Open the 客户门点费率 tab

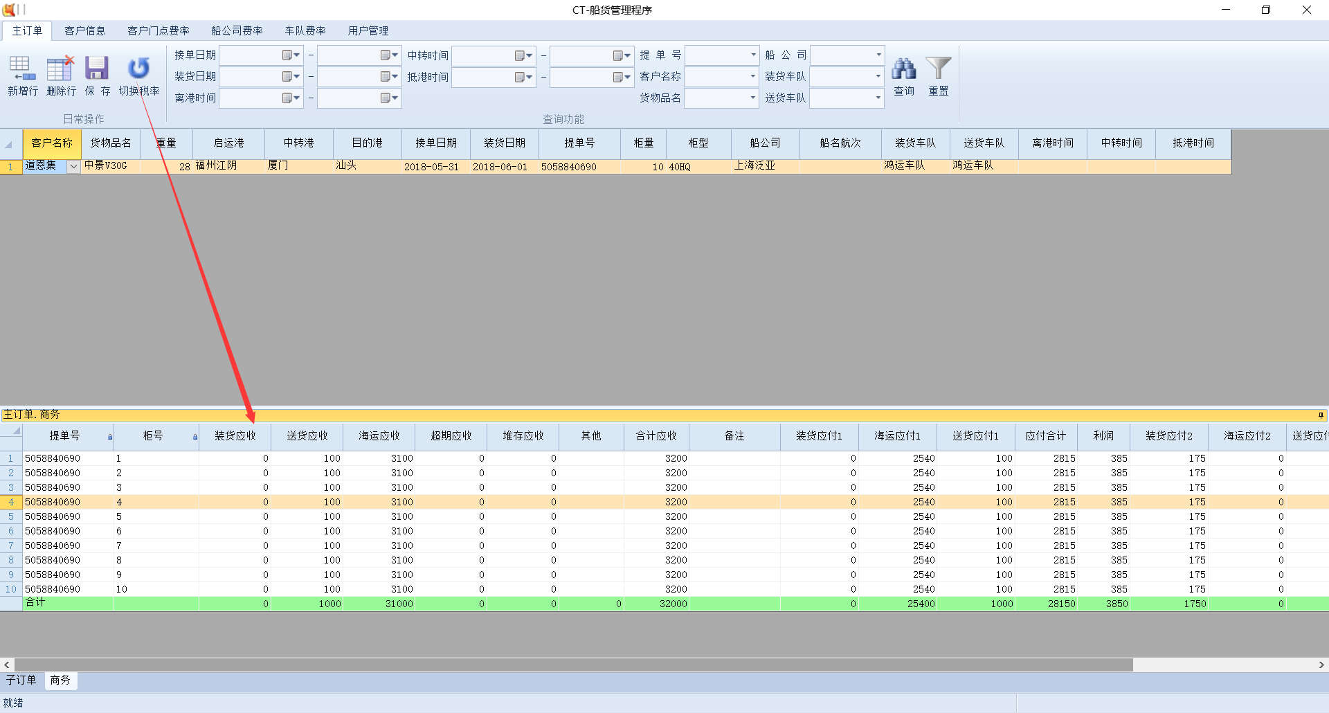(159, 30)
